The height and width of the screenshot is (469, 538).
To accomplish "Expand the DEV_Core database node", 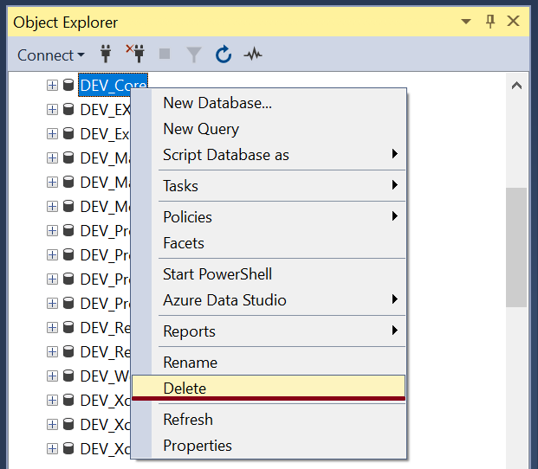I will [x=52, y=86].
